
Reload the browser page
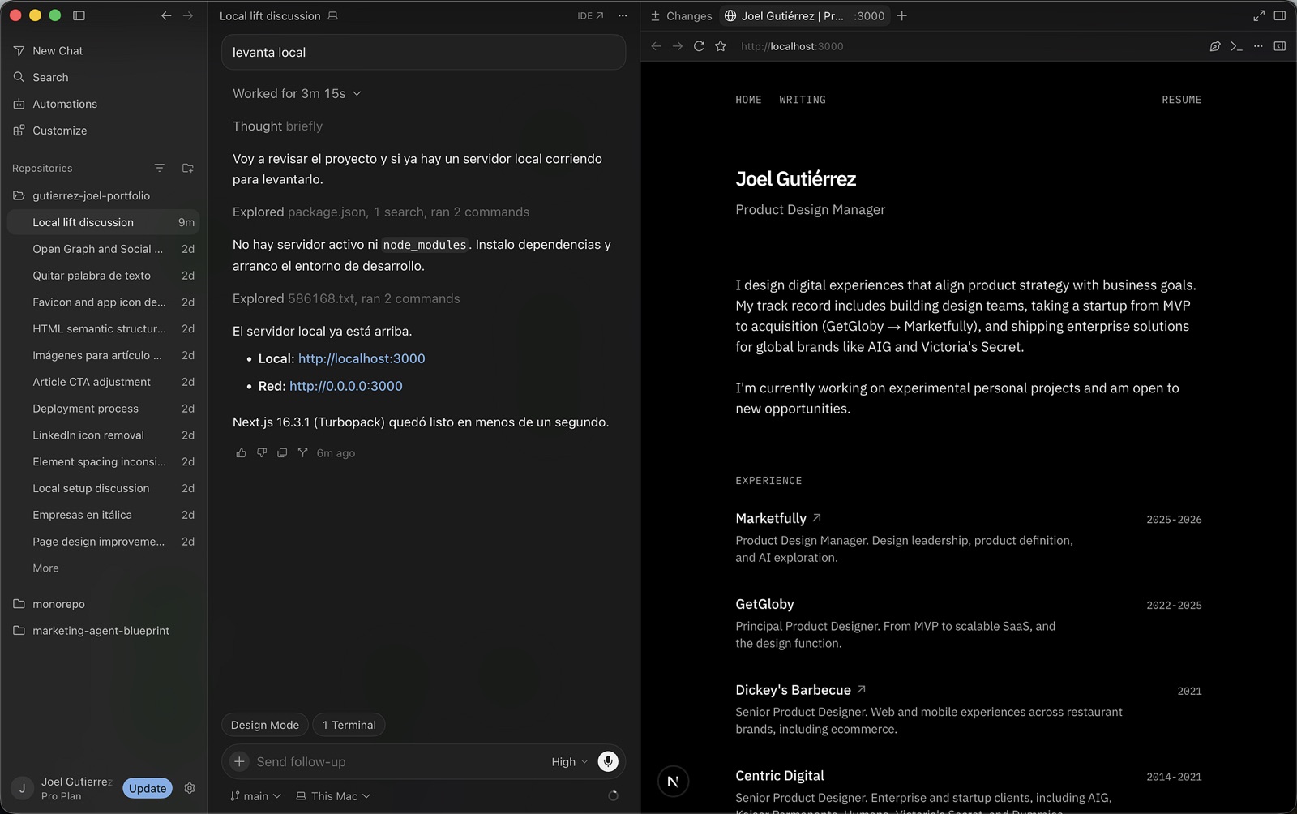click(x=699, y=46)
